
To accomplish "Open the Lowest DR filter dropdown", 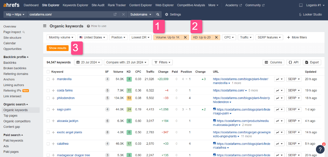I will [140, 37].
